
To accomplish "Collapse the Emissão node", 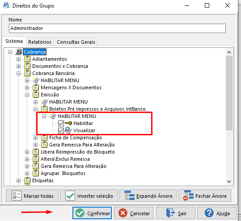I will point(27,95).
